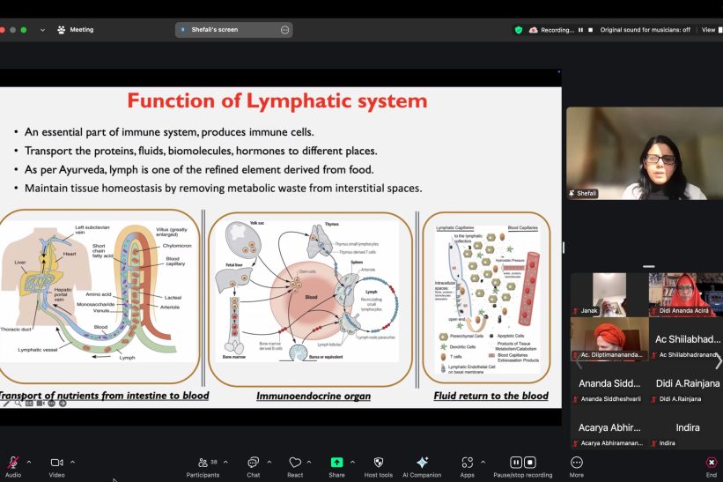This screenshot has height=482, width=723.
Task: Click the green Share screen icon
Action: [x=336, y=463]
